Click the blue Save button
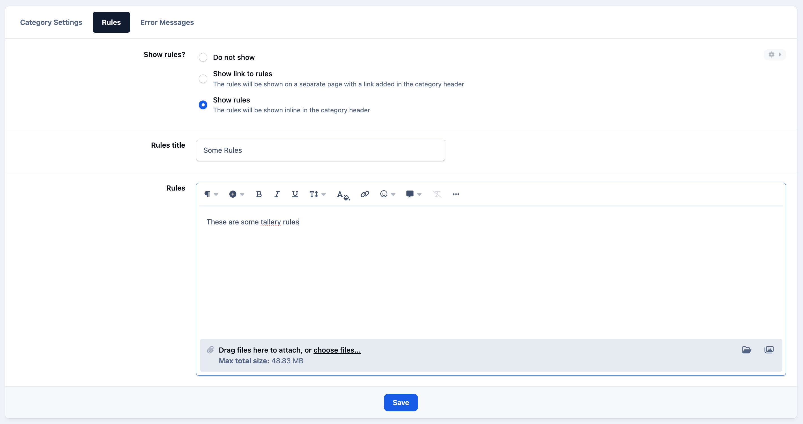Image resolution: width=803 pixels, height=424 pixels. (401, 403)
